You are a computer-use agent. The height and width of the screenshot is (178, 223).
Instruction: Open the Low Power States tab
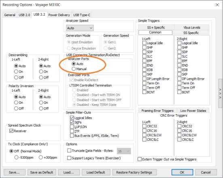[193, 111]
